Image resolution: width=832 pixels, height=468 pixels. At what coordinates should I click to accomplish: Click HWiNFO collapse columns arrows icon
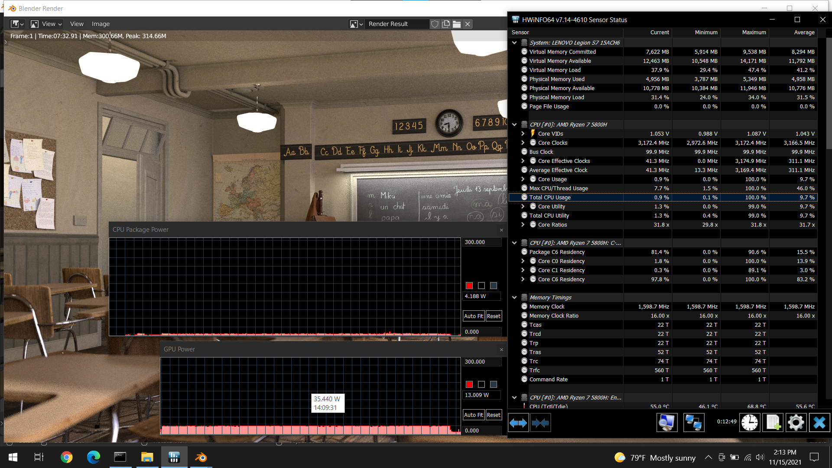pos(540,422)
